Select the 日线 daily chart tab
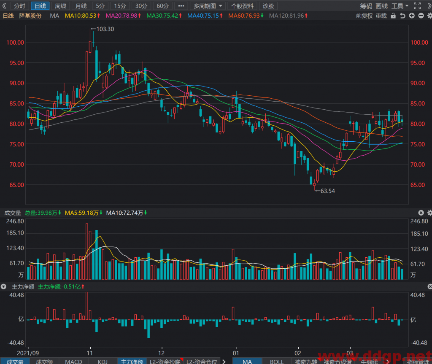The image size is (432, 364). 40,6
